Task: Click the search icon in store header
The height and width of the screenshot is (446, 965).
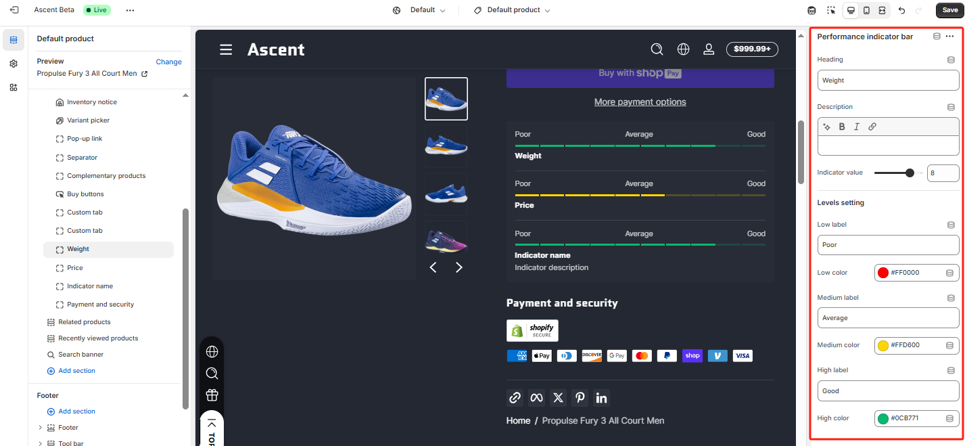Action: click(x=657, y=49)
